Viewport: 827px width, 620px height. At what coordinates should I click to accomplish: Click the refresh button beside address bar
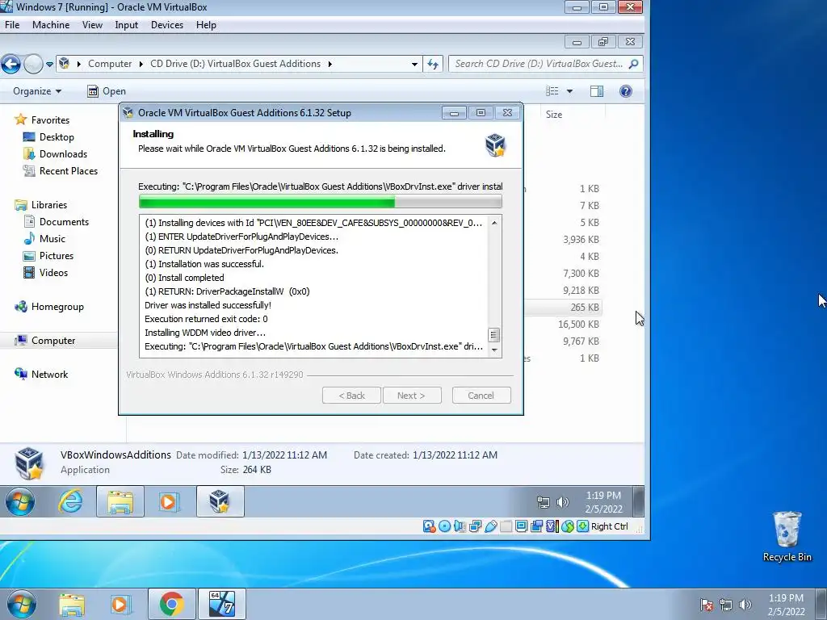click(x=433, y=64)
